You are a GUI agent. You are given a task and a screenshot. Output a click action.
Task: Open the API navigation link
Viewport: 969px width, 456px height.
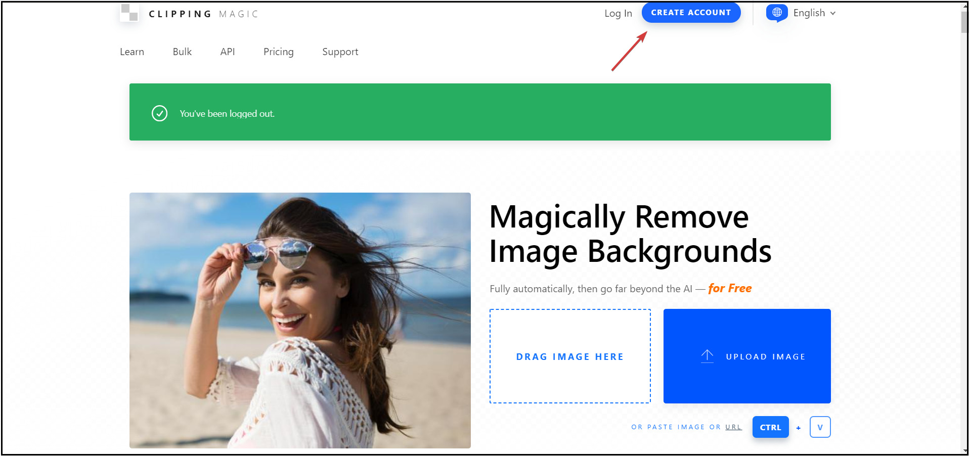coord(228,52)
